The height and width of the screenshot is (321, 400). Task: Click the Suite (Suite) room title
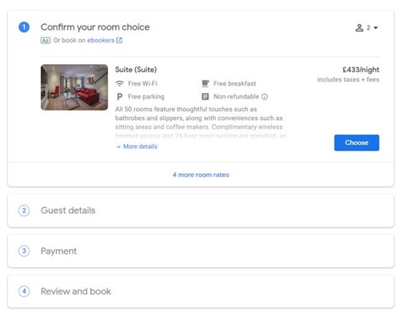(x=136, y=70)
